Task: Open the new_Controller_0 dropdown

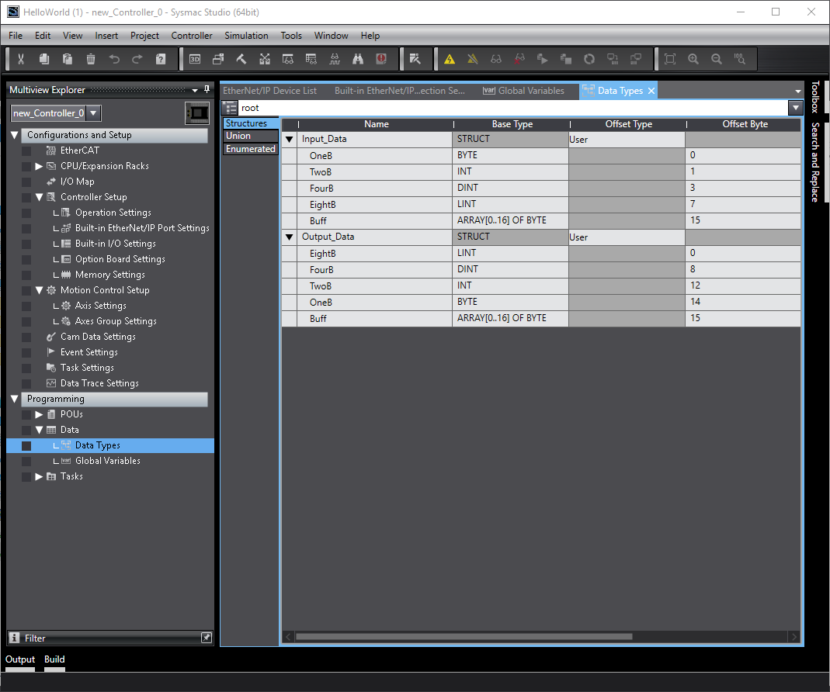Action: pos(93,113)
